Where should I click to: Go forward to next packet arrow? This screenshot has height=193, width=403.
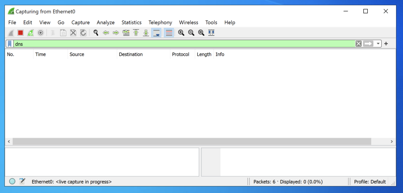click(x=116, y=33)
